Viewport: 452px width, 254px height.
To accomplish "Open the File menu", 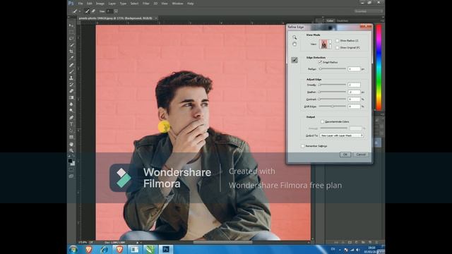I will 81,4.
